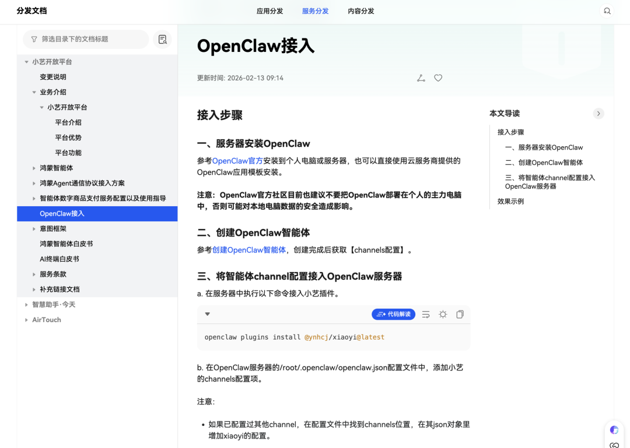
Task: Open the AI assistant floating icon
Action: (x=614, y=430)
